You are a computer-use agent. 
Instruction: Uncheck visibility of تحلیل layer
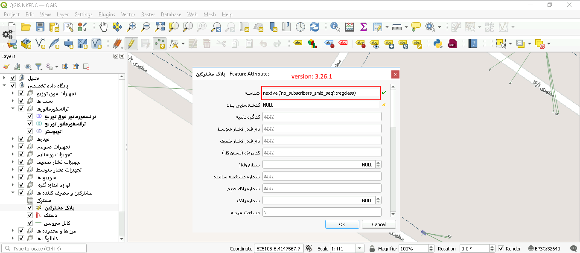click(x=12, y=78)
